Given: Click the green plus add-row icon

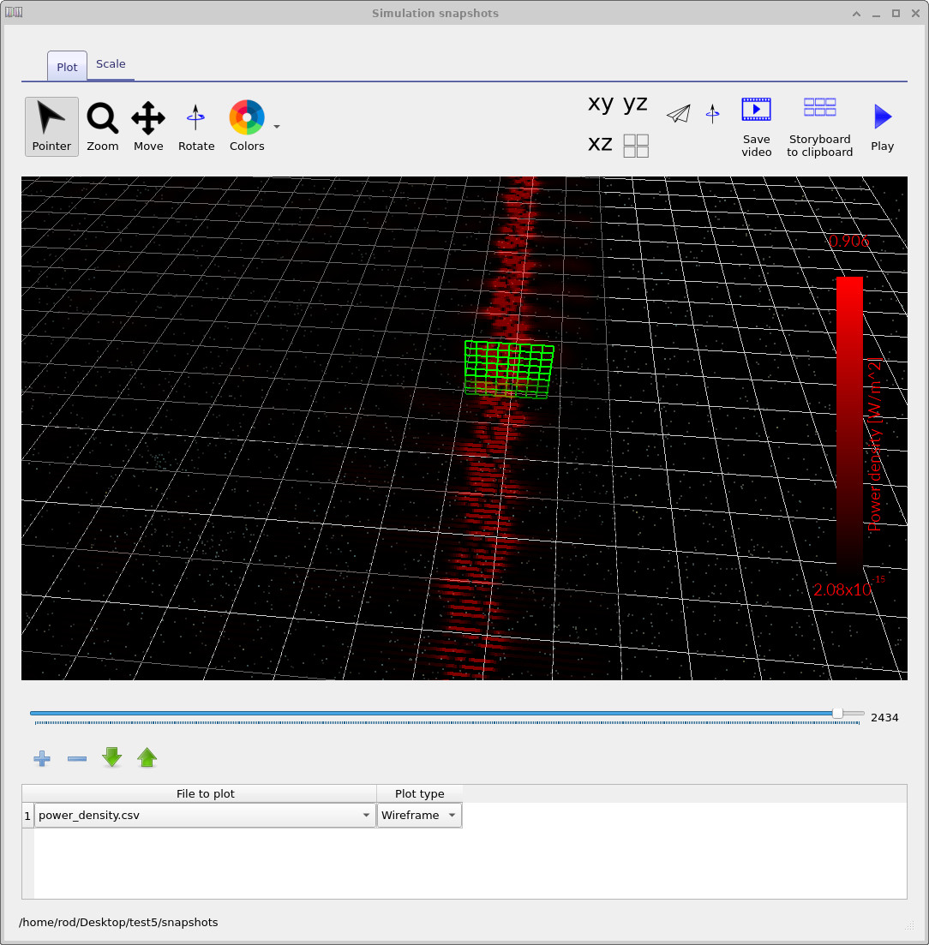Looking at the screenshot, I should coord(41,757).
